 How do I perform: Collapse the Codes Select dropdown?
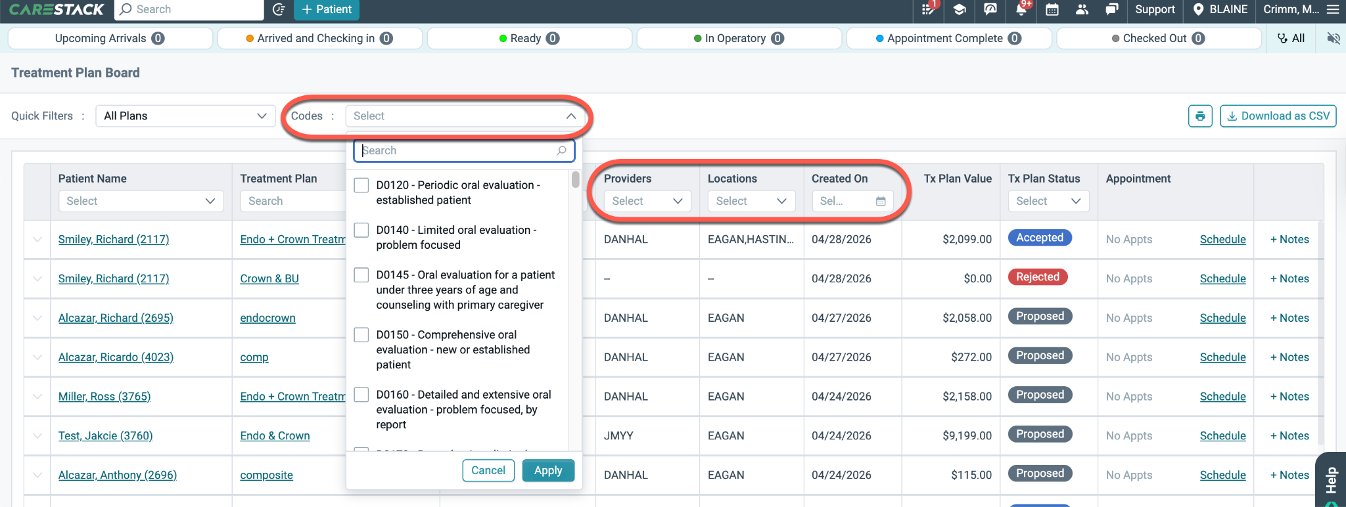(464, 116)
